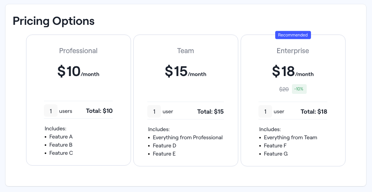
Task: Click Total: $15 in Team card
Action: [x=210, y=112]
